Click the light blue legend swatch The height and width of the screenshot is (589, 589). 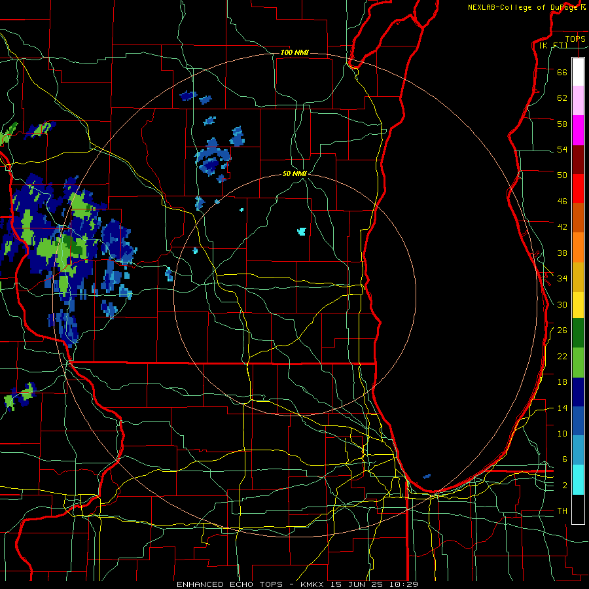pos(578,450)
